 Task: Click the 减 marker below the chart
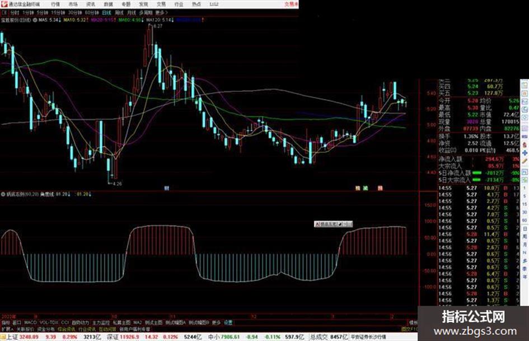(x=365, y=188)
